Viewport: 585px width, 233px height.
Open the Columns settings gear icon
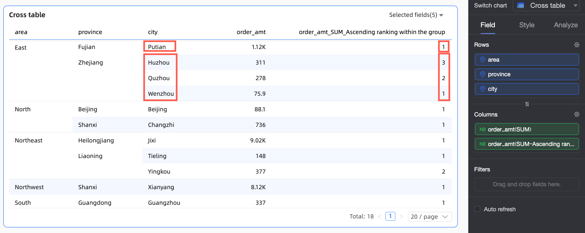pyautogui.click(x=577, y=114)
